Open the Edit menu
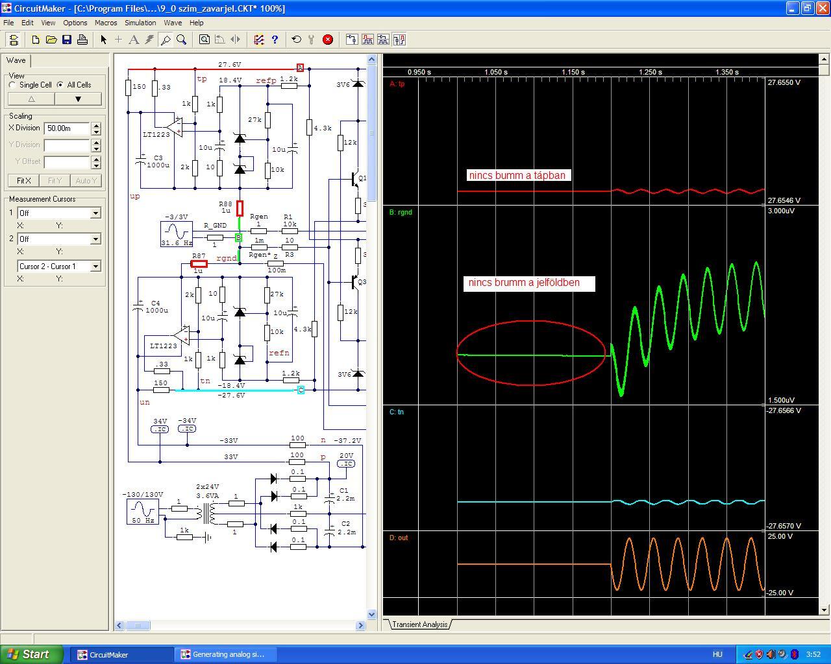Image resolution: width=831 pixels, height=664 pixels. tap(27, 23)
